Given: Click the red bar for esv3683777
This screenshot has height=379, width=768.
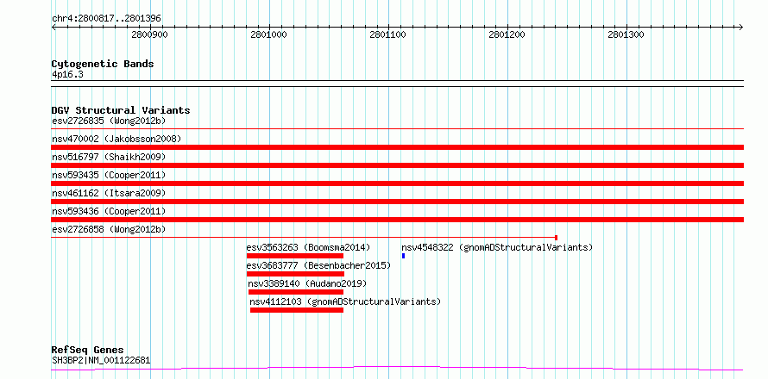Looking at the screenshot, I should point(295,274).
